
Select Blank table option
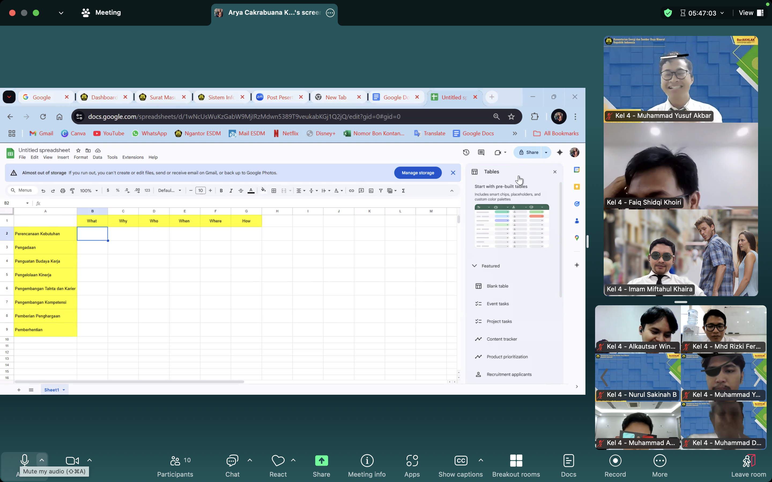497,286
